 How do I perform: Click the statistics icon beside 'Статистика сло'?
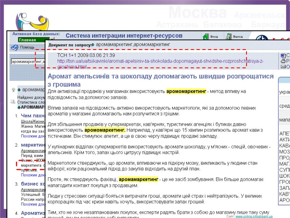coord(13,102)
